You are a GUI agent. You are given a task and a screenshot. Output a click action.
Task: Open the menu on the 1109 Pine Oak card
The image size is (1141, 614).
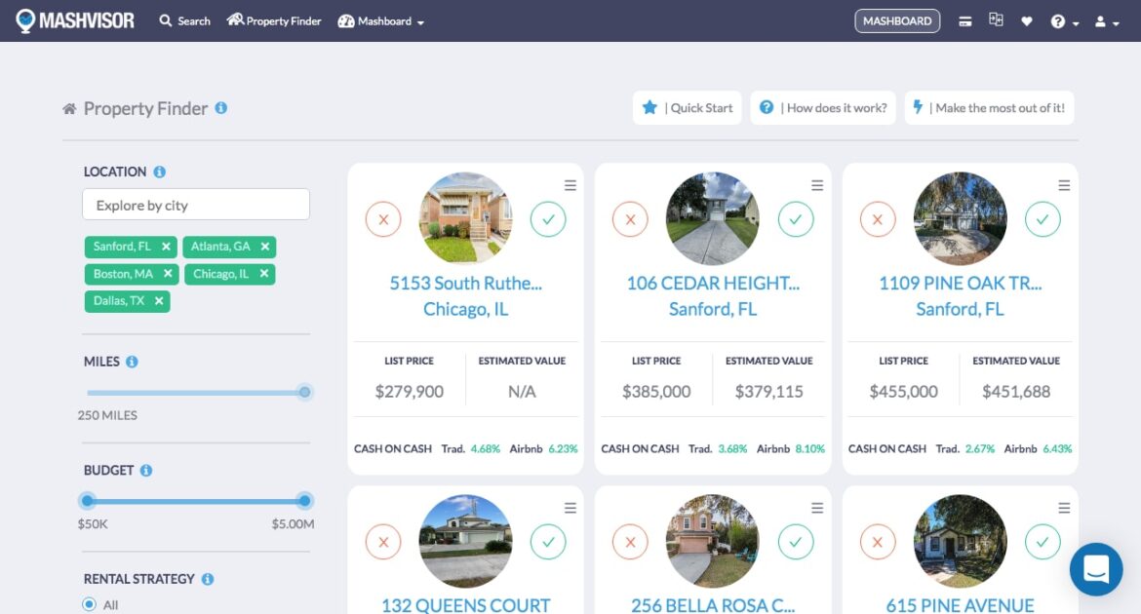pos(1063,184)
